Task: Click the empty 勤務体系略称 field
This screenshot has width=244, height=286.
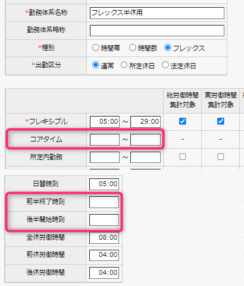Action: point(157,30)
